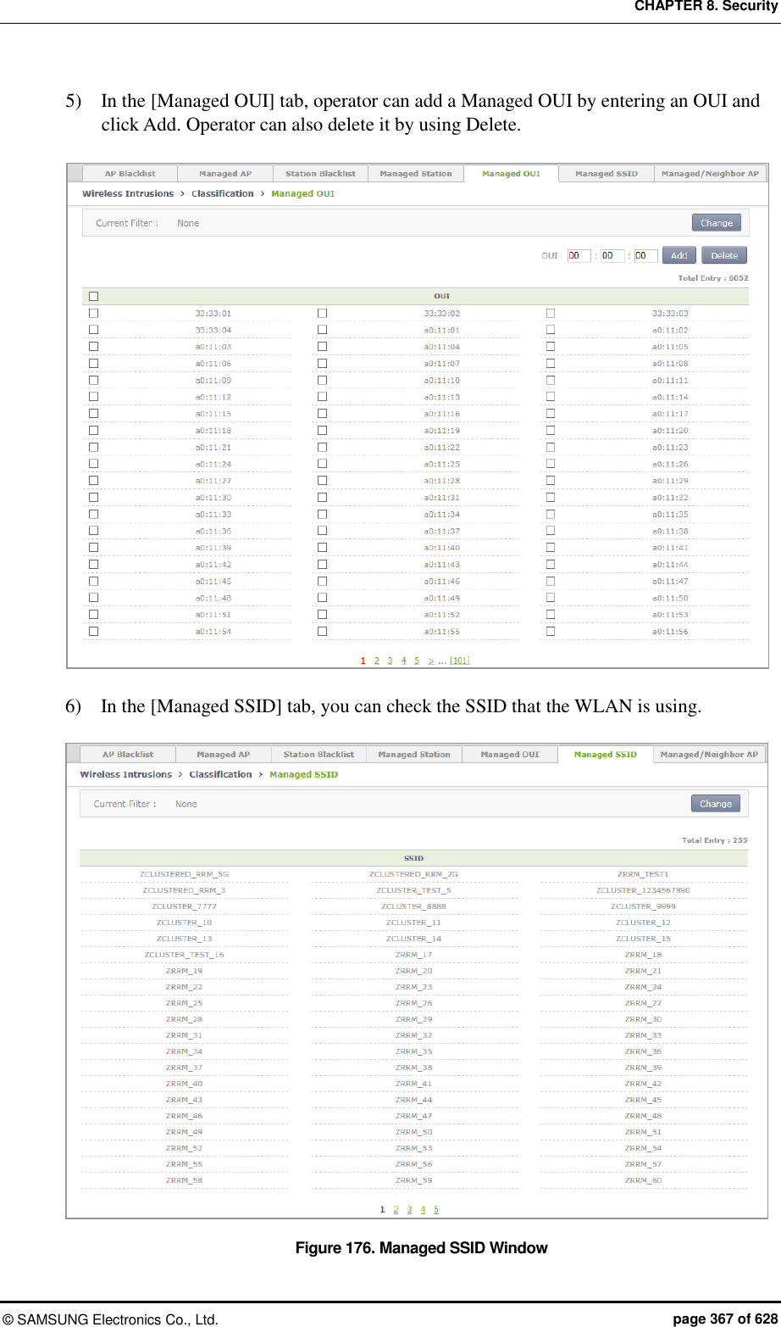Check the box for entry a0:11:40
The height and width of the screenshot is (1327, 781).
[322, 547]
